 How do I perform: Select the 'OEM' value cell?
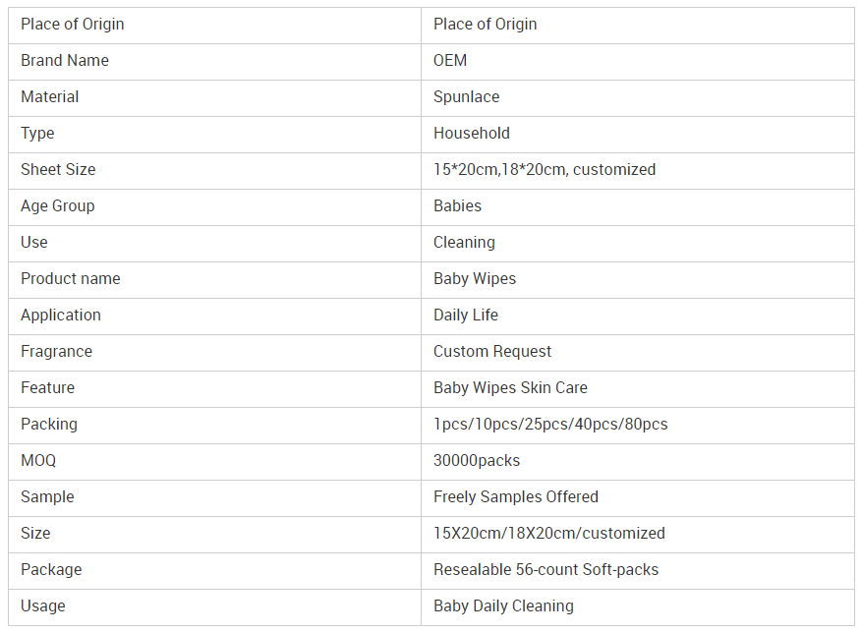(x=450, y=61)
